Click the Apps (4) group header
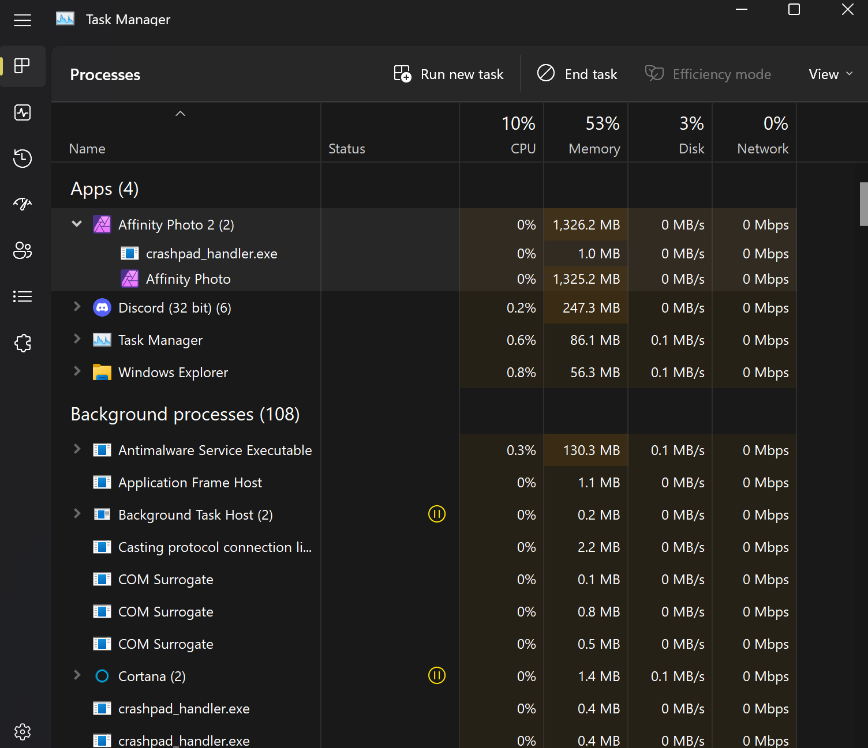This screenshot has width=868, height=748. coord(104,189)
